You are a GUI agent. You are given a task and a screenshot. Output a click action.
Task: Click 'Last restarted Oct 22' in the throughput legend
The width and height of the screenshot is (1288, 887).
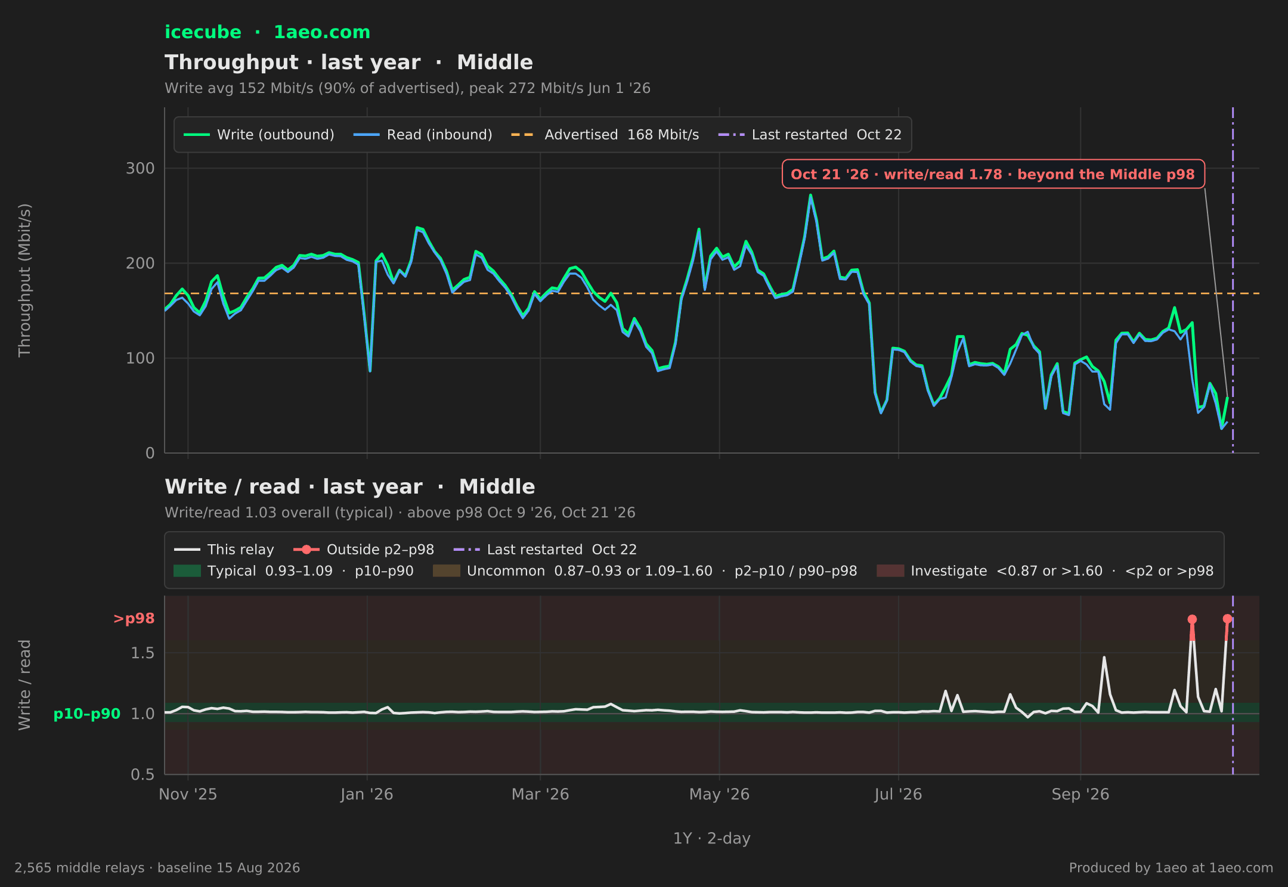810,135
